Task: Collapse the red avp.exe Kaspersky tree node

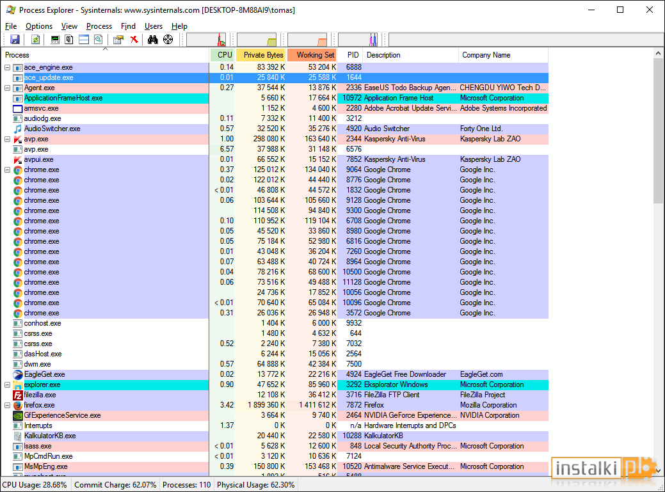Action: [7, 139]
